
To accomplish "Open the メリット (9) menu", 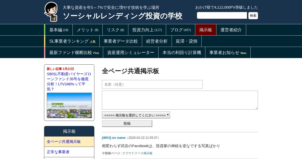I will (x=88, y=30).
